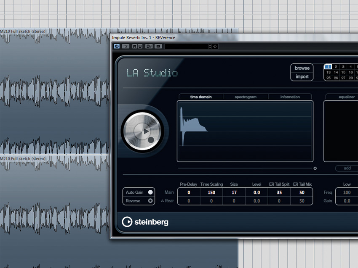Select program slot 28
The height and width of the screenshot is (268, 358).
click(350, 78)
